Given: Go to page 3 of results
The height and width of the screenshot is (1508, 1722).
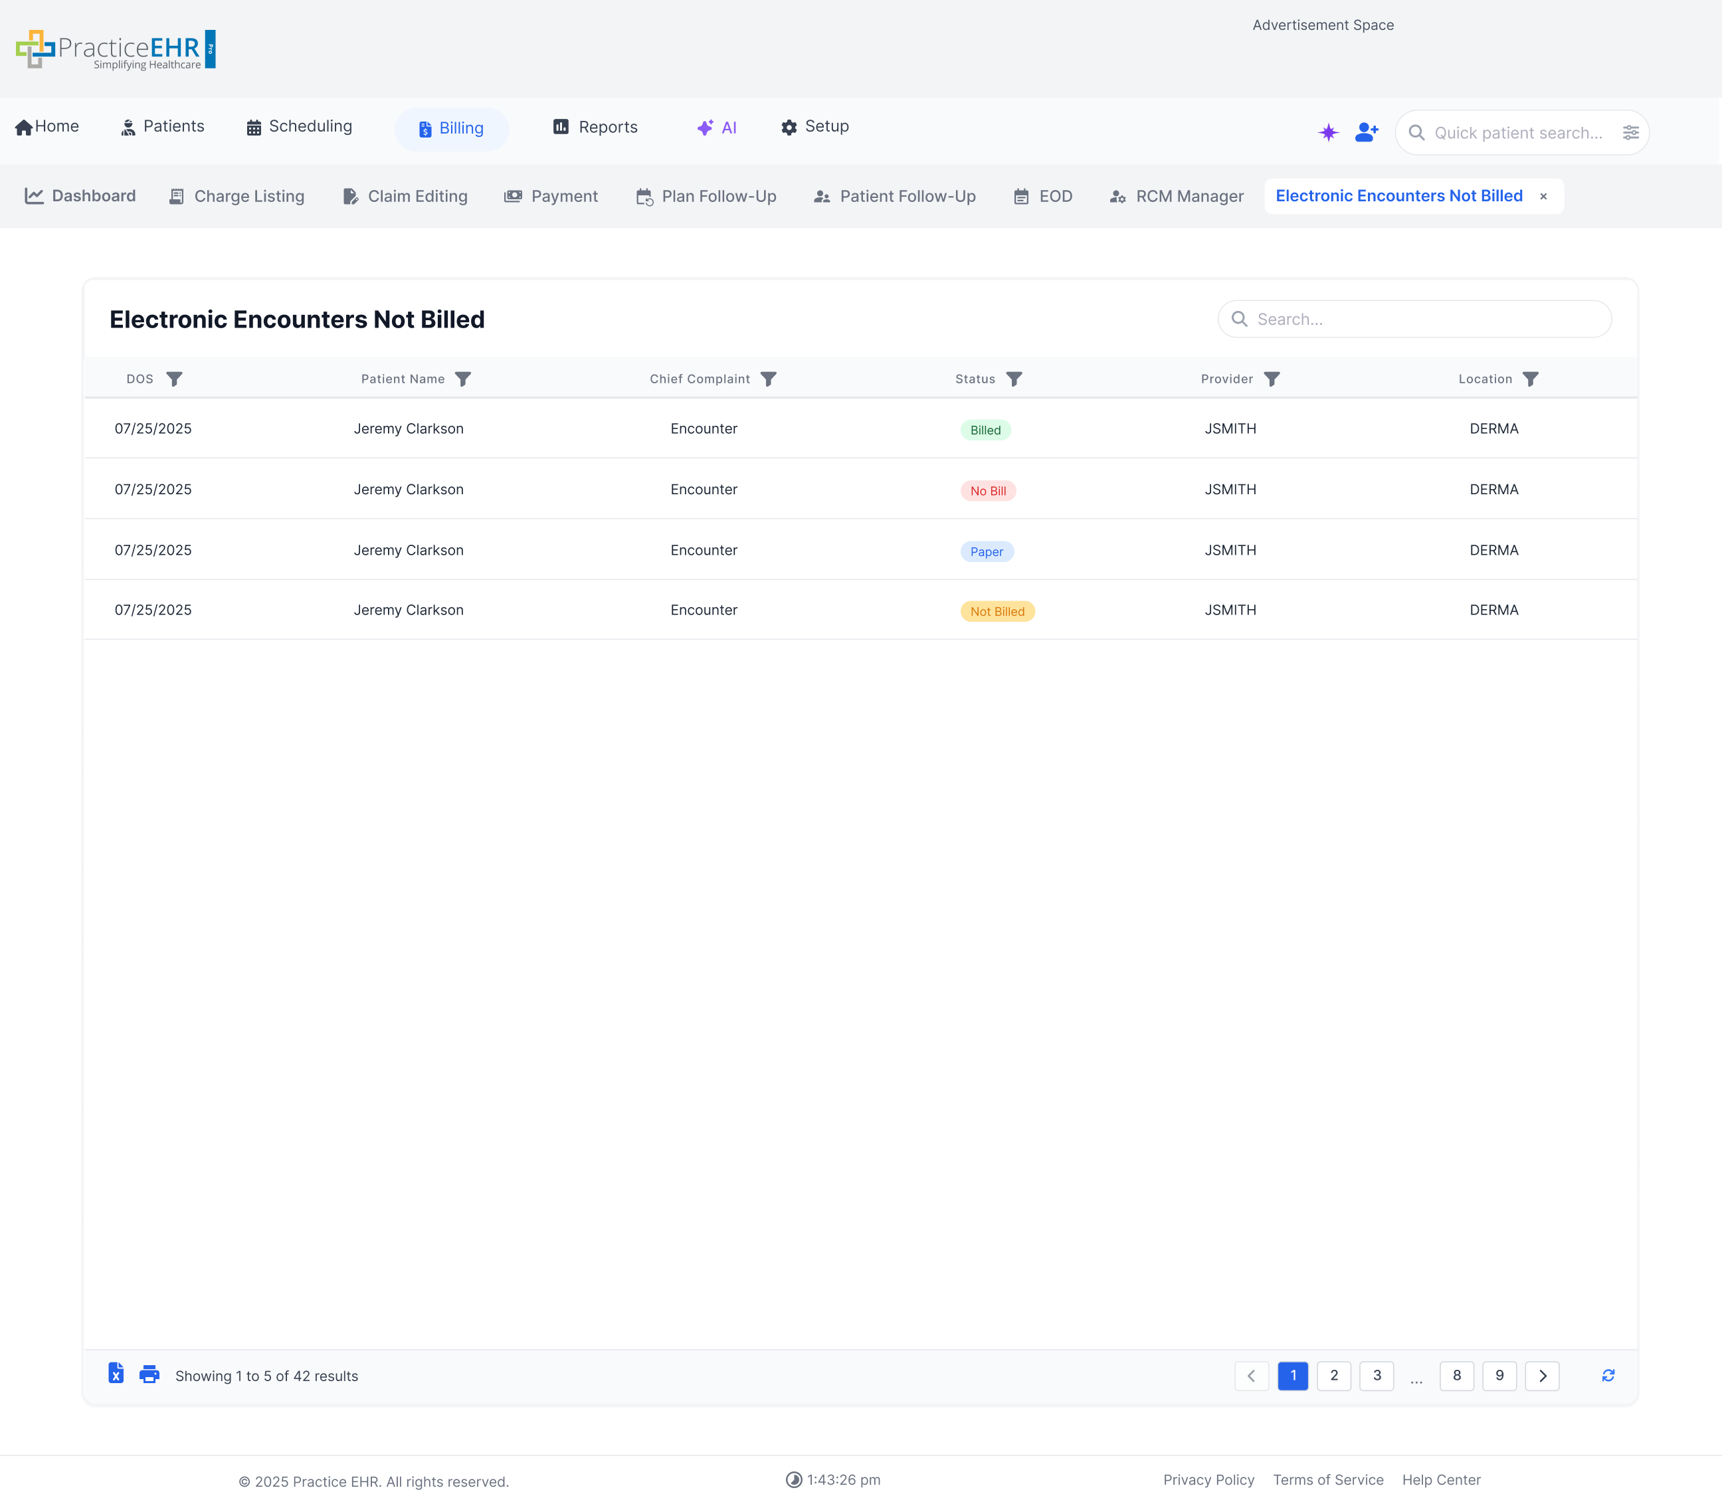Looking at the screenshot, I should (x=1377, y=1376).
